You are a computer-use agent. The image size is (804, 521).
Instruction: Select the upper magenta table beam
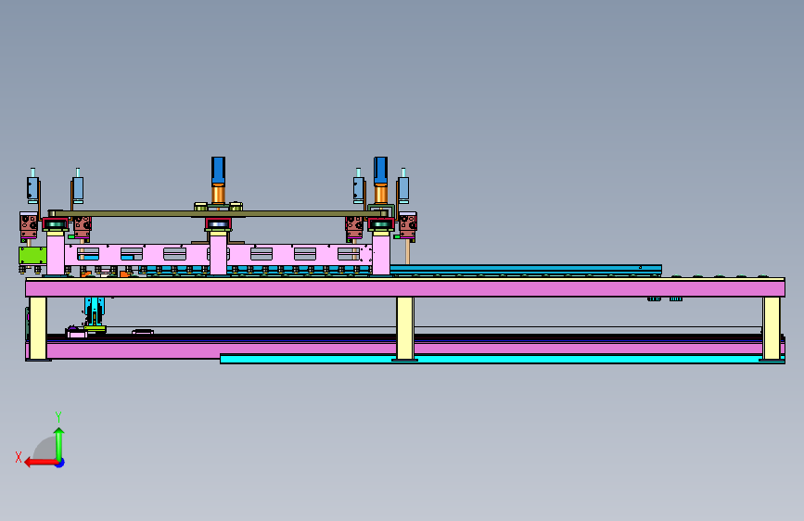point(405,288)
